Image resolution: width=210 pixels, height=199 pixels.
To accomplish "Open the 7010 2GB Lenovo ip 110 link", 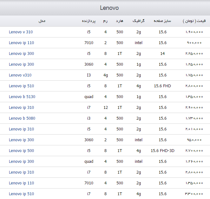I will [x=22, y=43].
